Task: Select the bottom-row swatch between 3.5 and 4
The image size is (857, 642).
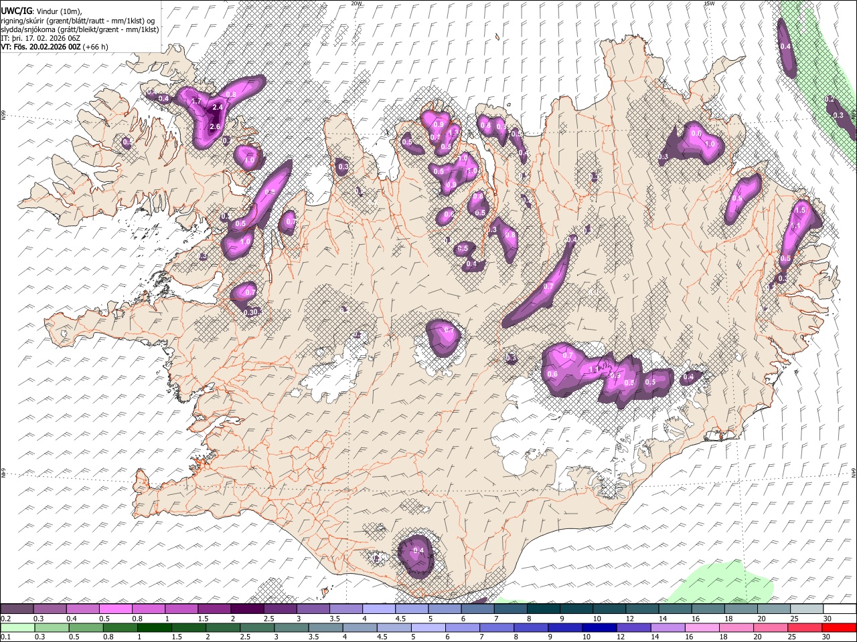Action: (325, 627)
